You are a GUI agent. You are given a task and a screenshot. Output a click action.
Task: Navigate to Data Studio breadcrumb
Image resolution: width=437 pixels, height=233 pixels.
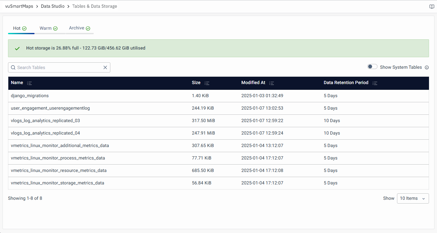point(52,6)
